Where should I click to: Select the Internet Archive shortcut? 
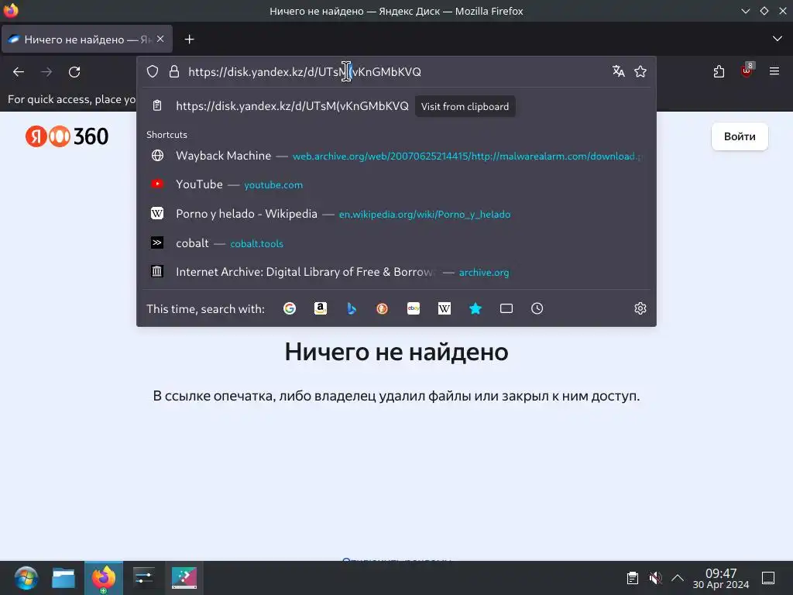click(396, 272)
